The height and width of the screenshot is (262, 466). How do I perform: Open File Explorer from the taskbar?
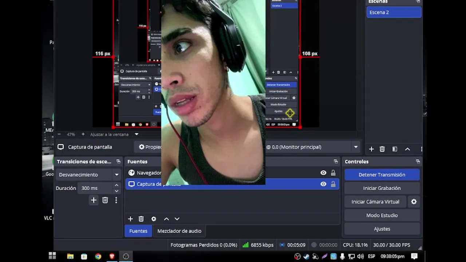(70, 256)
